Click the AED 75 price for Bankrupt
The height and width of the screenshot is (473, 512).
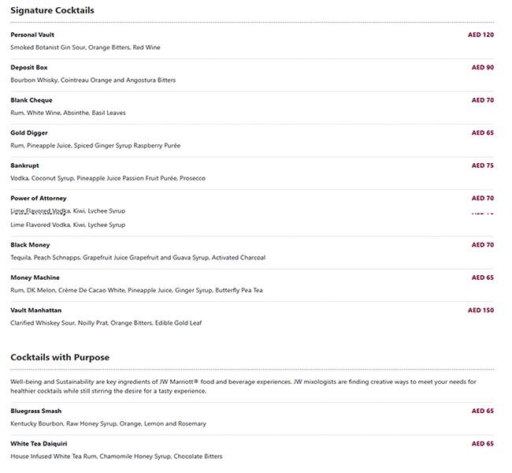coord(482,166)
